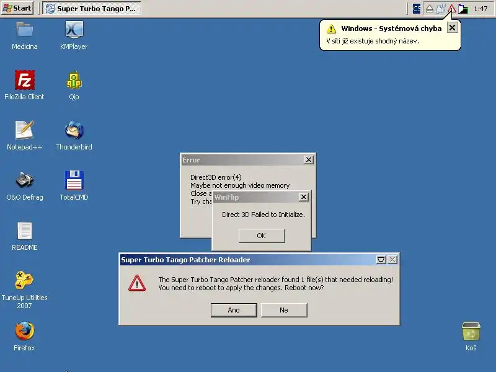Open the Medicina folder icon
This screenshot has height=372, width=496.
[x=25, y=29]
